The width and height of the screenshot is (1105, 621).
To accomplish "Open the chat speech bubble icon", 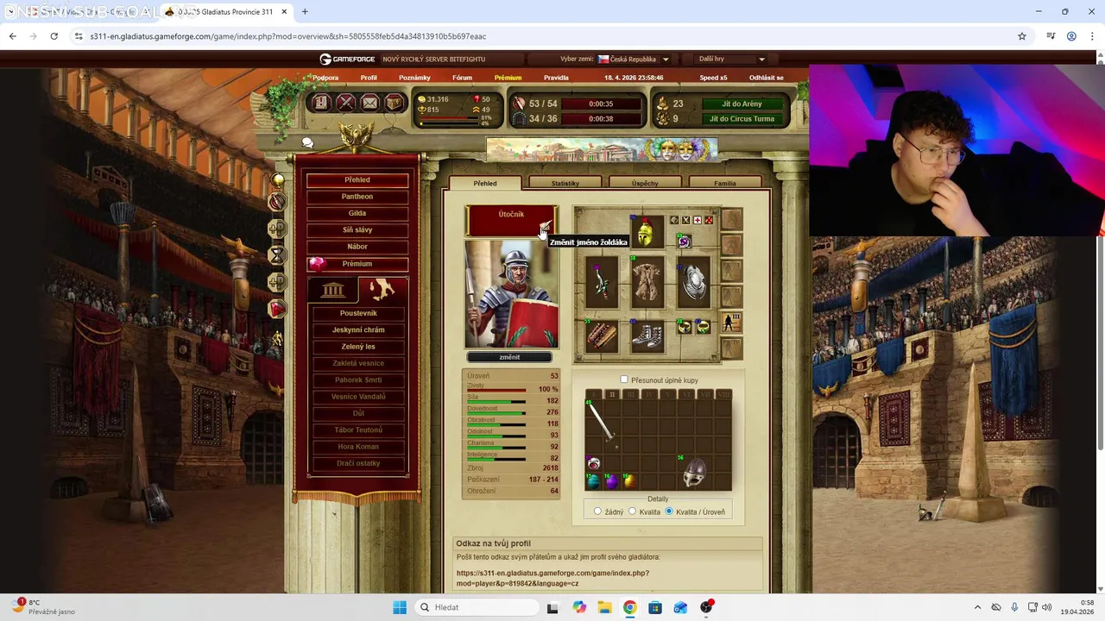I will click(307, 143).
